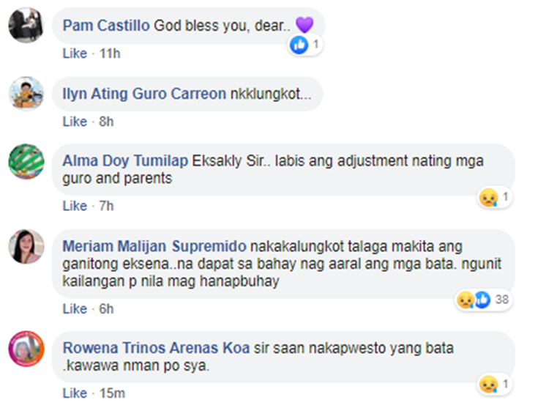Like Meriam Malijan Supremido's comment

[x=74, y=308]
